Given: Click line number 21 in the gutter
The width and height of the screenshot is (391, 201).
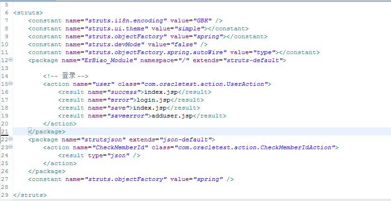Looking at the screenshot, I should click(x=5, y=132).
